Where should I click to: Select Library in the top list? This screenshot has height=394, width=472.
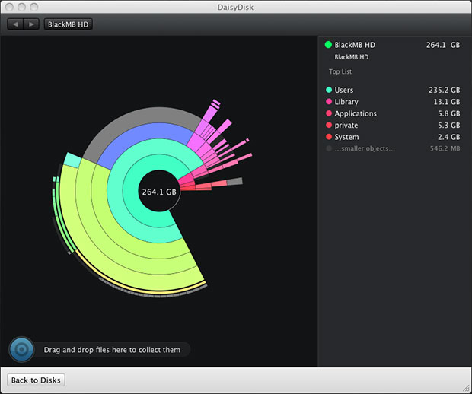click(393, 102)
